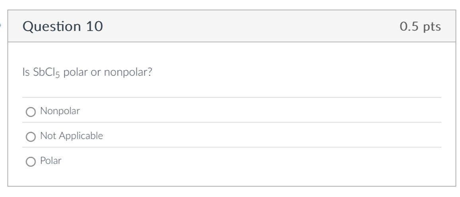
Task: Click empty space right of Nonpolar option
Action: tap(258, 111)
